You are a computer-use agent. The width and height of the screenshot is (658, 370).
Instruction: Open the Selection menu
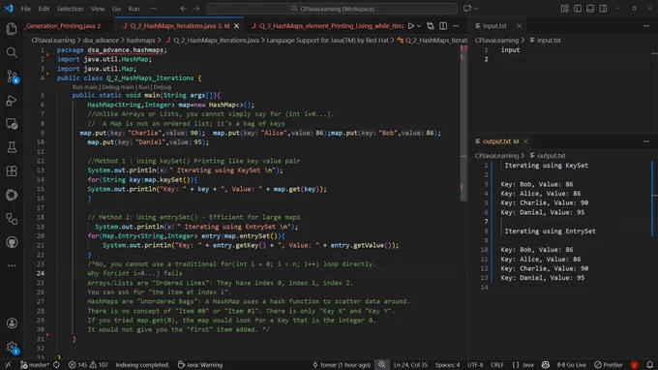70,9
